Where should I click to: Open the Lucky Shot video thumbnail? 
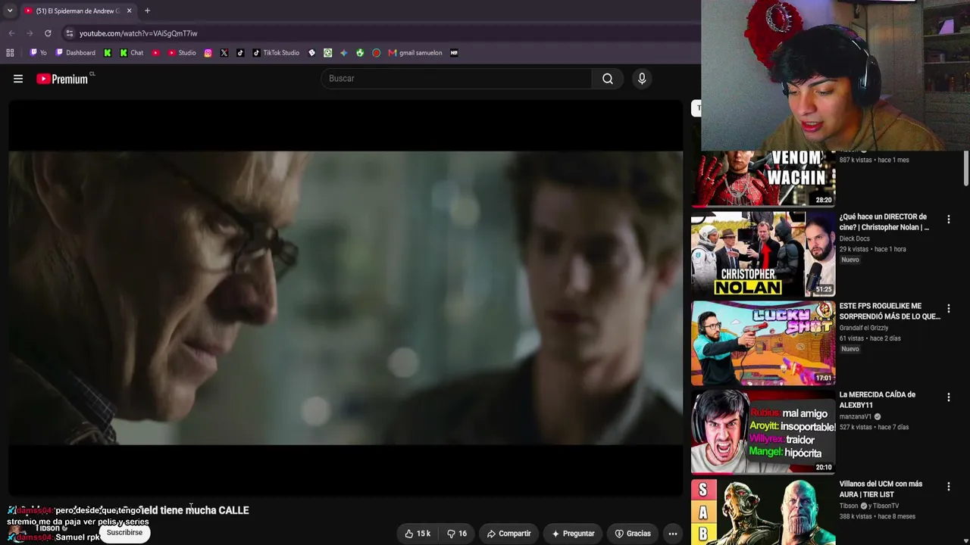click(763, 343)
